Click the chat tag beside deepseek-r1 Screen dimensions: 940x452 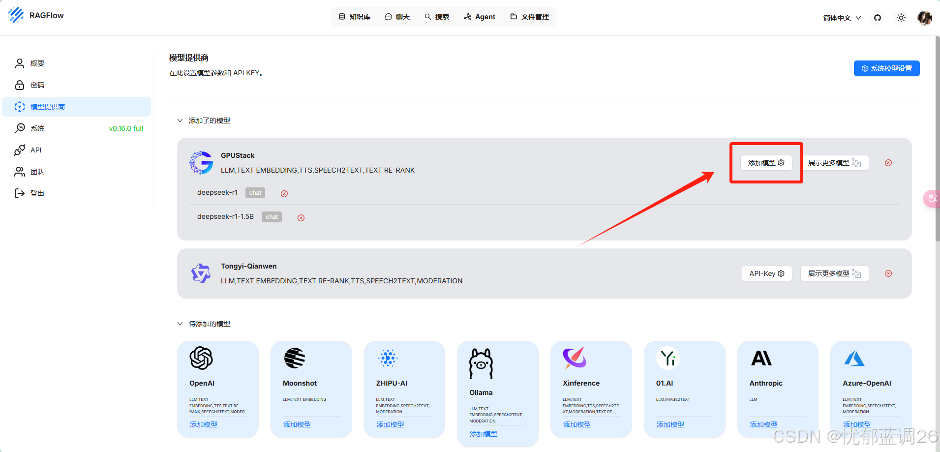[x=255, y=193]
